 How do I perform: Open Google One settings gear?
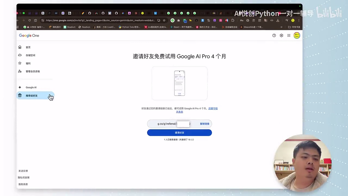click(x=281, y=35)
